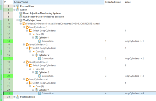The image size is (156, 101).
Task: Collapse the Cylinder 3 block
Action: tap(33, 72)
